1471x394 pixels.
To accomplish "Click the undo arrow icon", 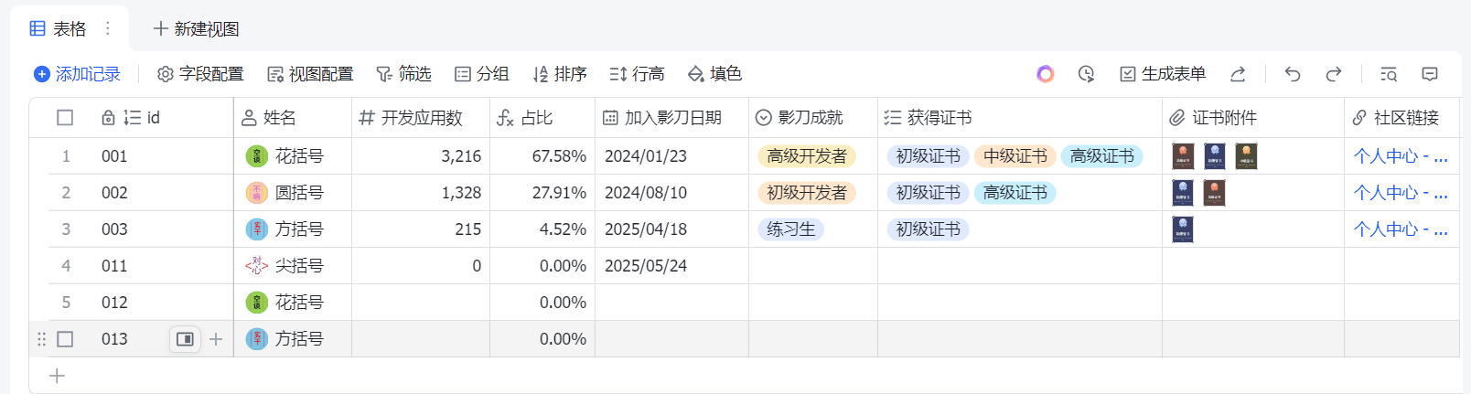I will [1292, 74].
